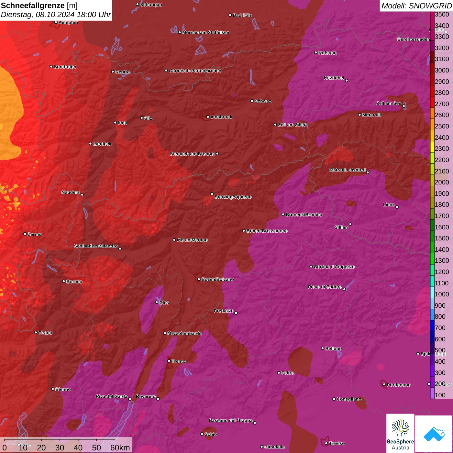
Task: Click the Trento city marker dot
Action: tap(169, 361)
